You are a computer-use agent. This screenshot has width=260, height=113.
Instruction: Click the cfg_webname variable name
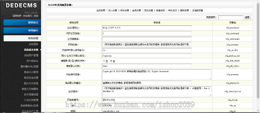pos(233,45)
